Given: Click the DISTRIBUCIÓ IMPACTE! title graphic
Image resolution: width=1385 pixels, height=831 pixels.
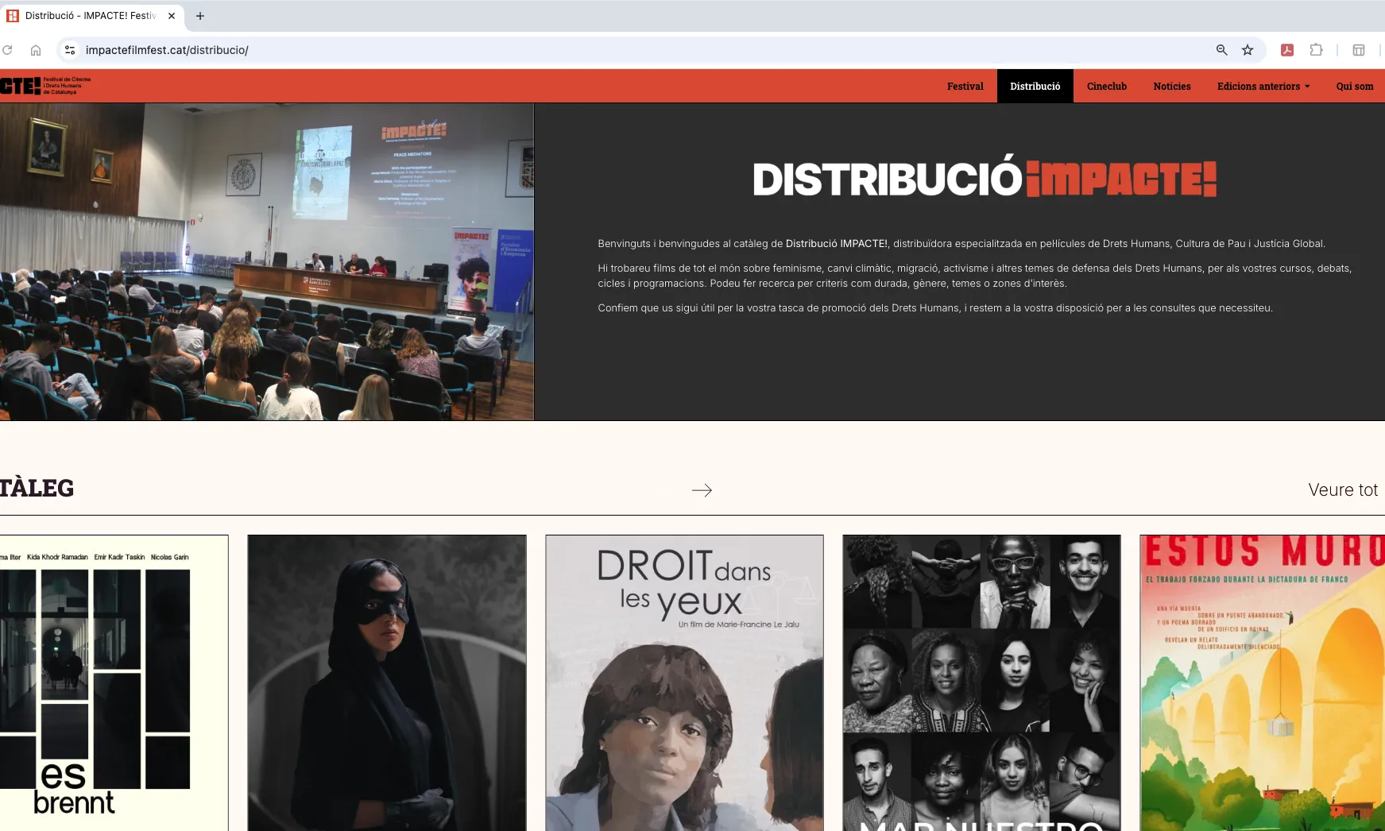Looking at the screenshot, I should 985,178.
